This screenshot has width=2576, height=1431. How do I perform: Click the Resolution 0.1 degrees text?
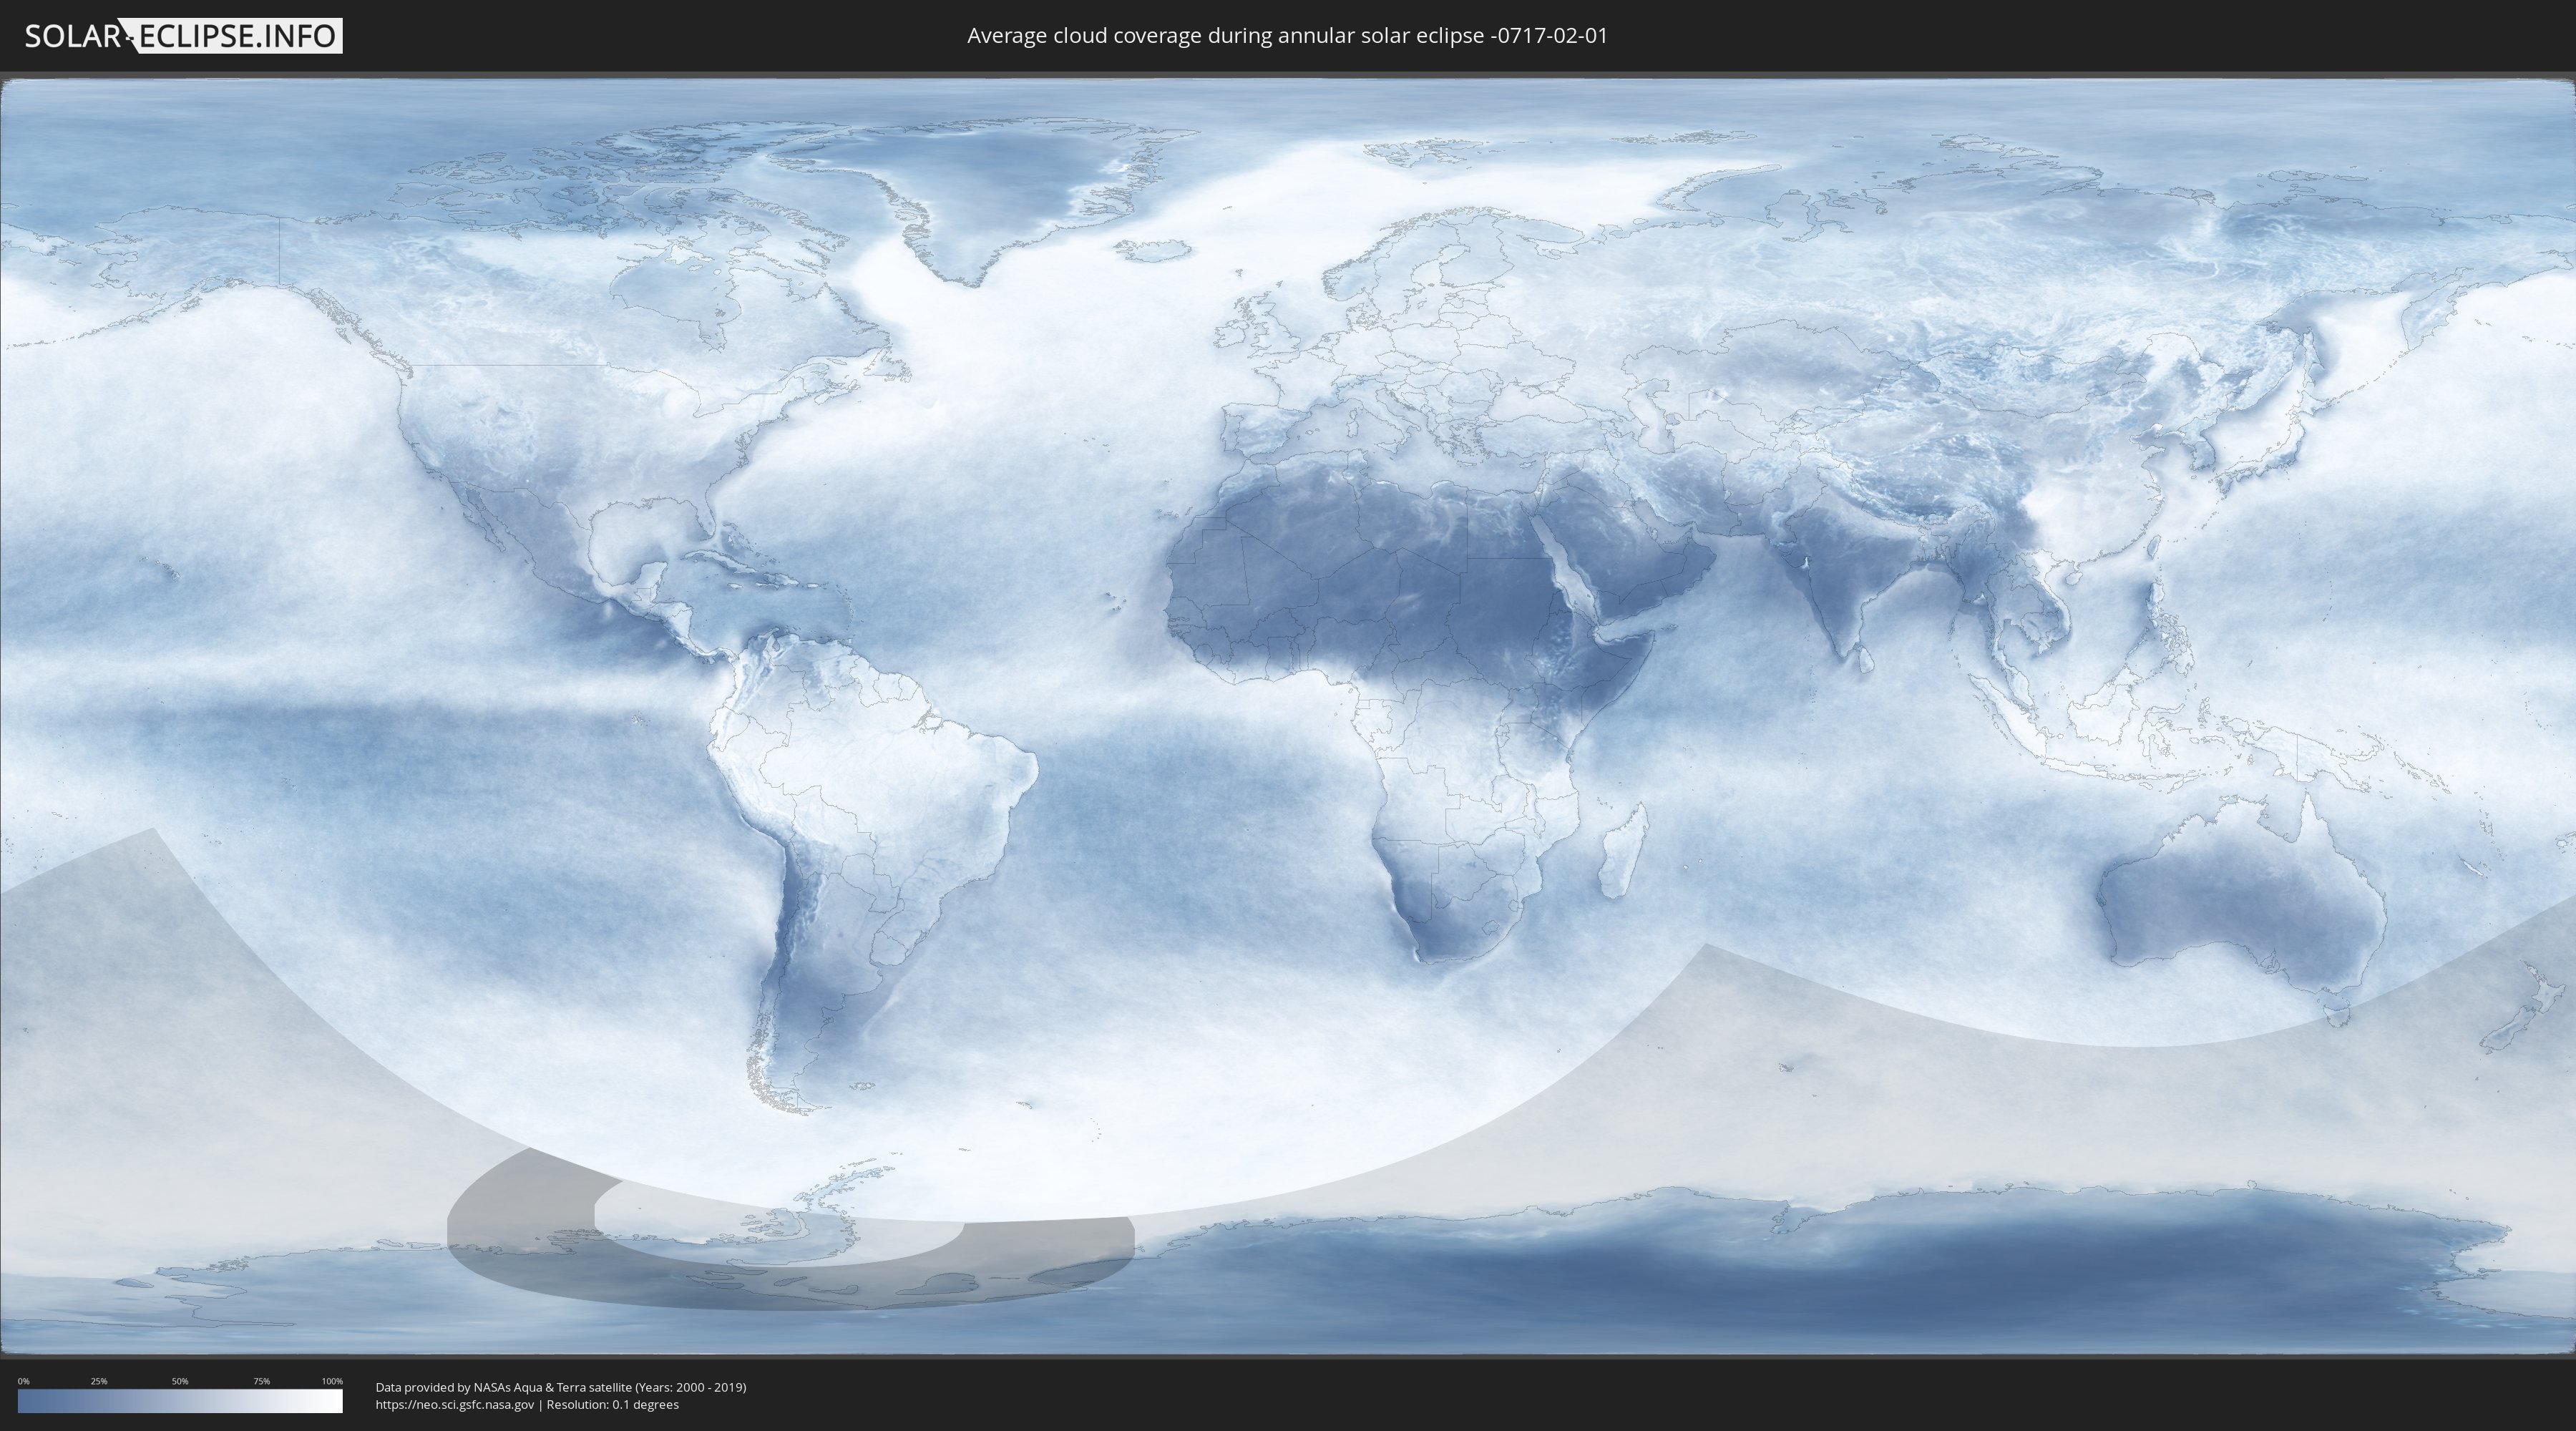click(612, 1404)
